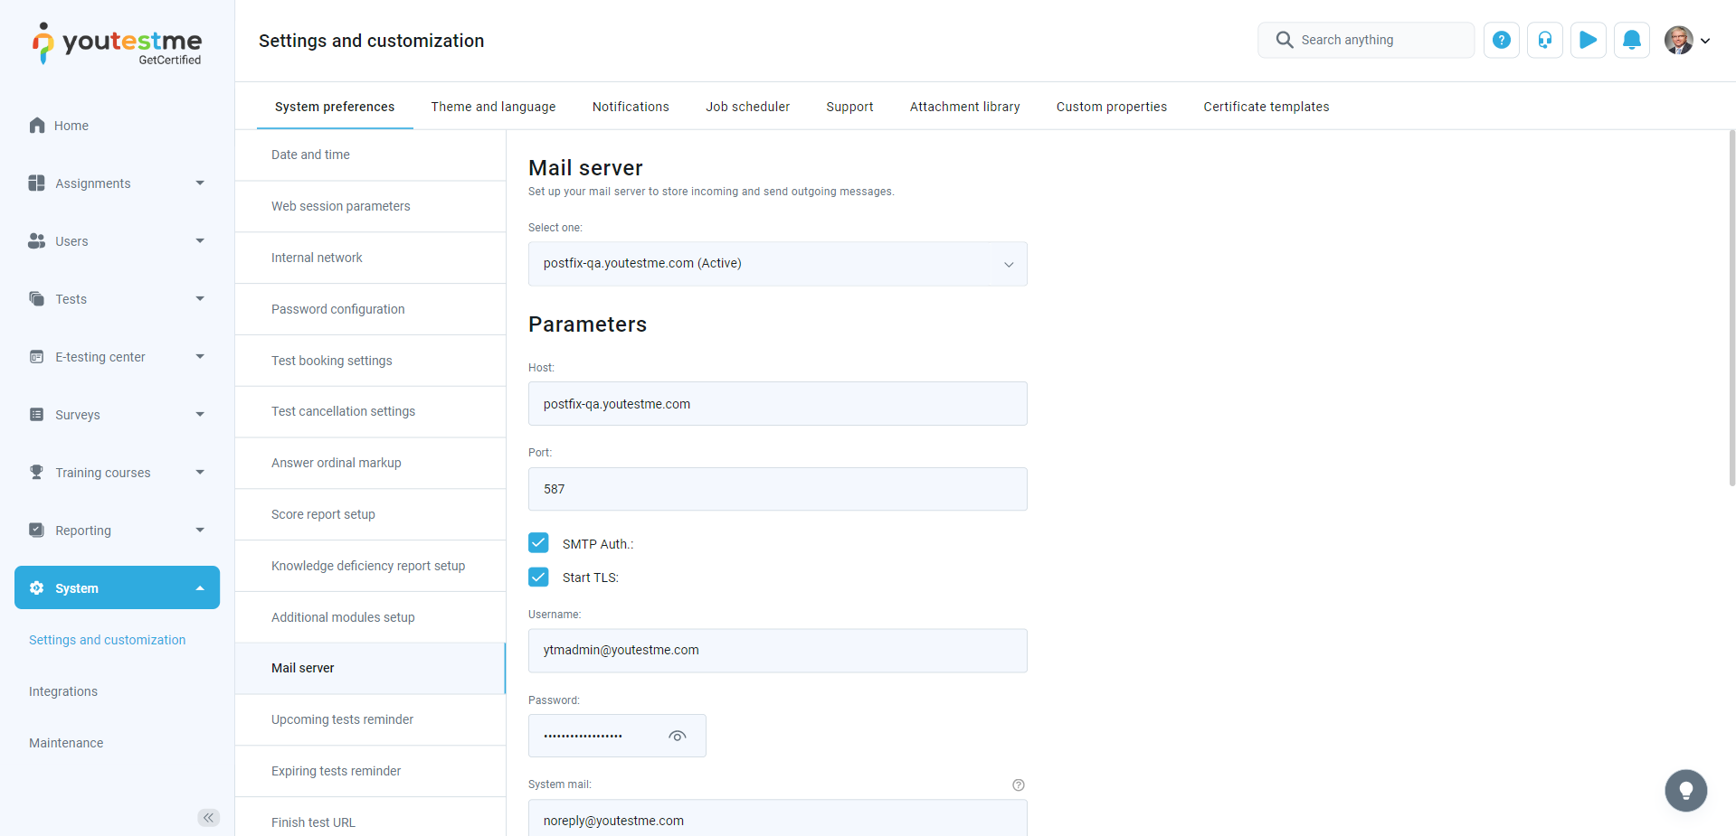Show password using the eye icon

(677, 736)
